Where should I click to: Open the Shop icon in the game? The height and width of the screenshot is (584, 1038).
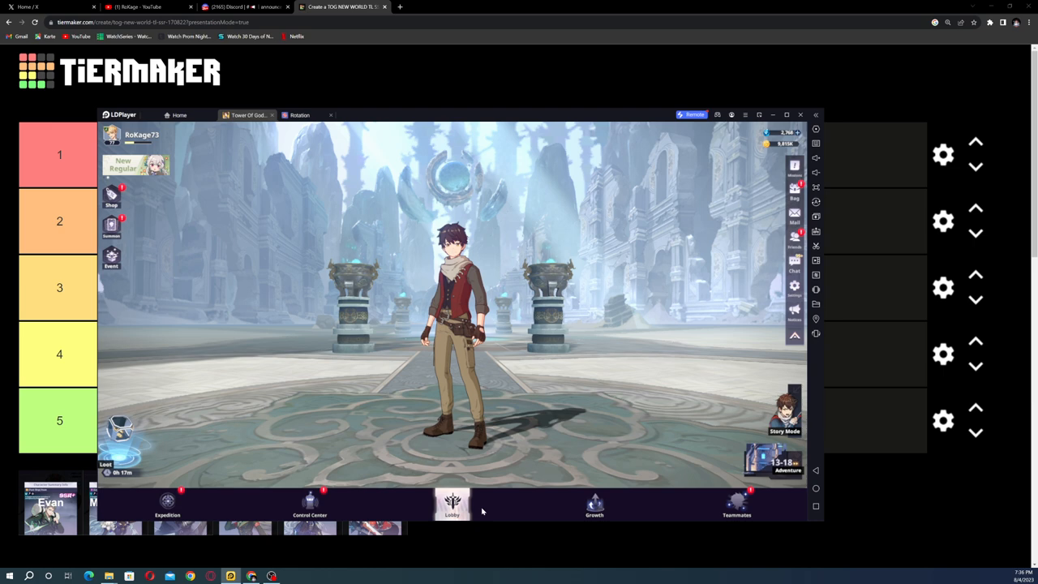point(111,195)
